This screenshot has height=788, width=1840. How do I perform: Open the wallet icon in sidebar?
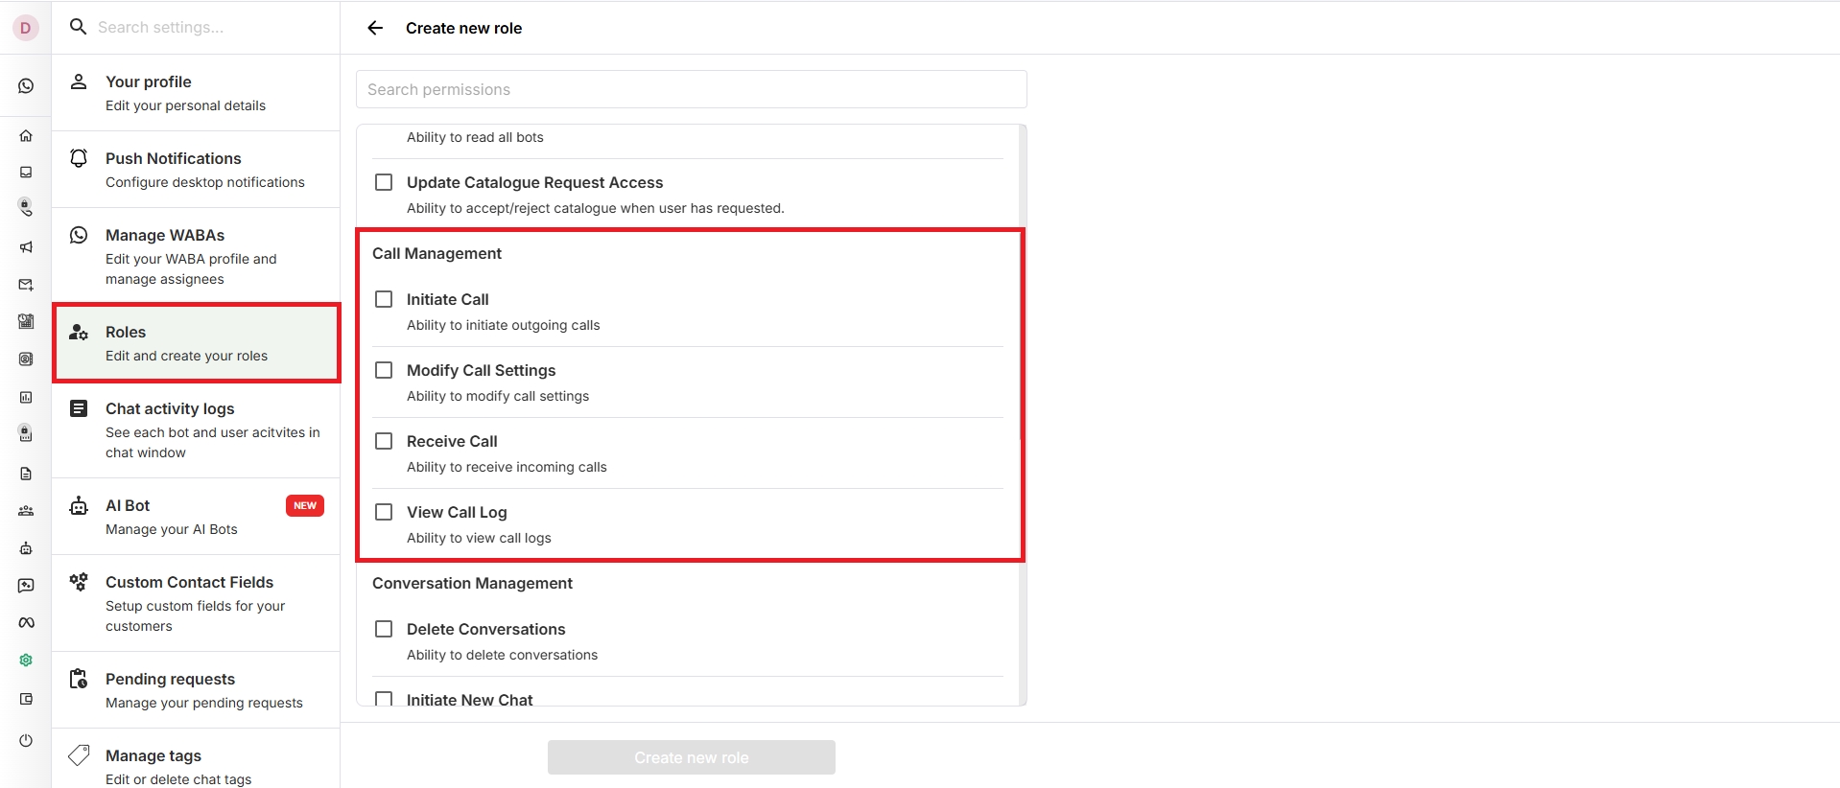tap(26, 699)
